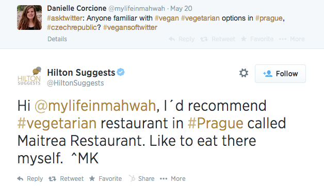324x186 pixels.
Task: Click the #vegansoftwitter hashtag
Action: point(130,27)
